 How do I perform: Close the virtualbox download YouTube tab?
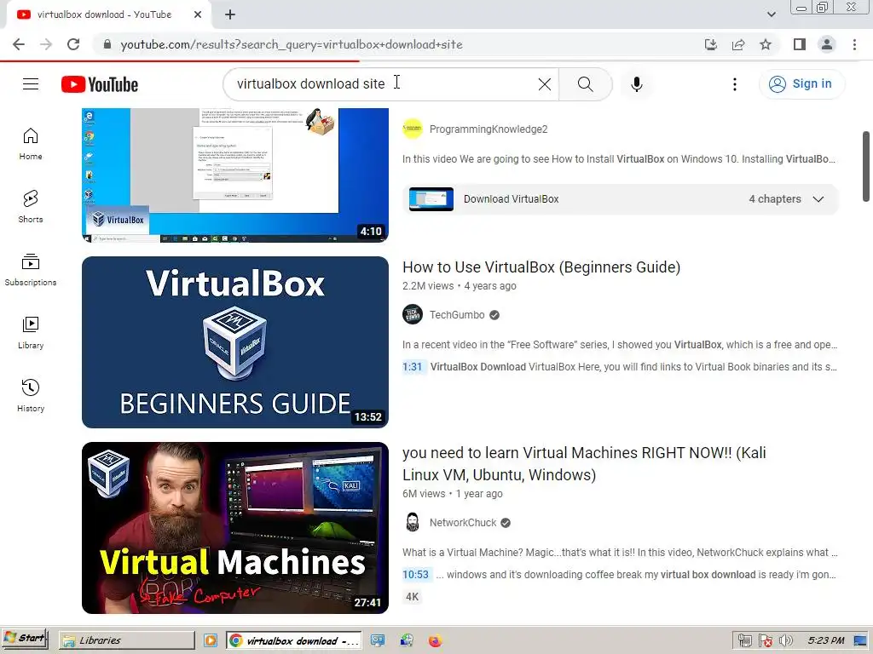[x=198, y=14]
